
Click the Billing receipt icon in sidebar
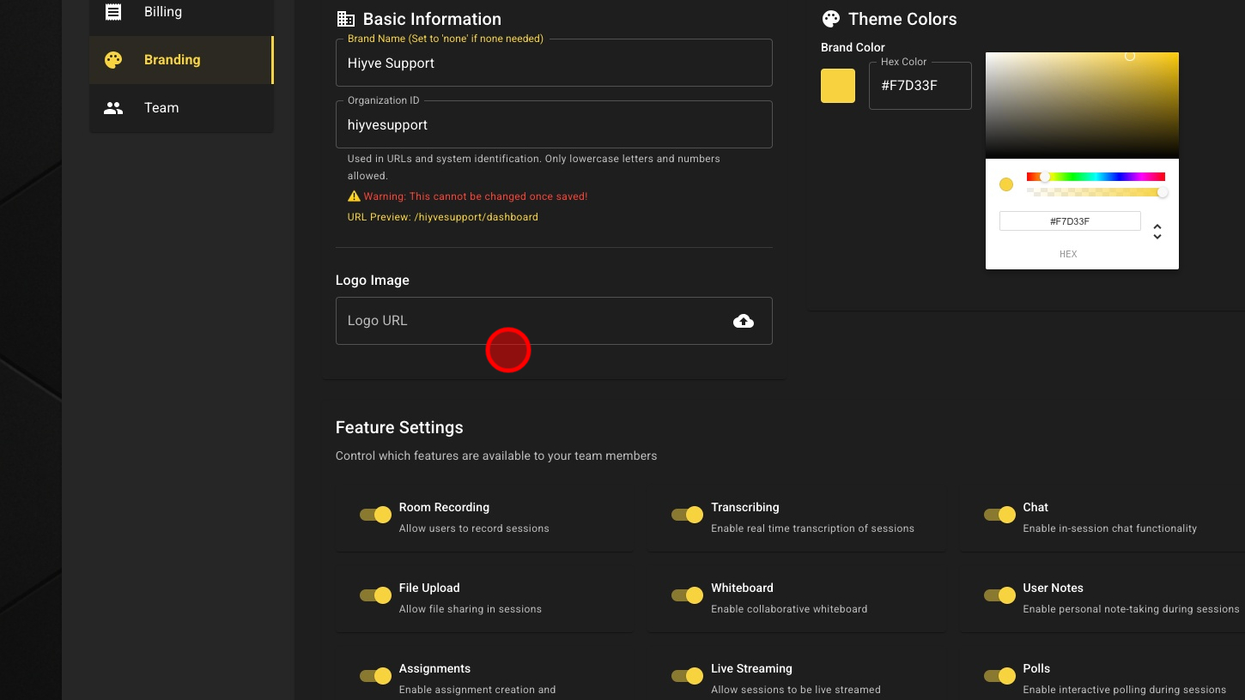113,12
